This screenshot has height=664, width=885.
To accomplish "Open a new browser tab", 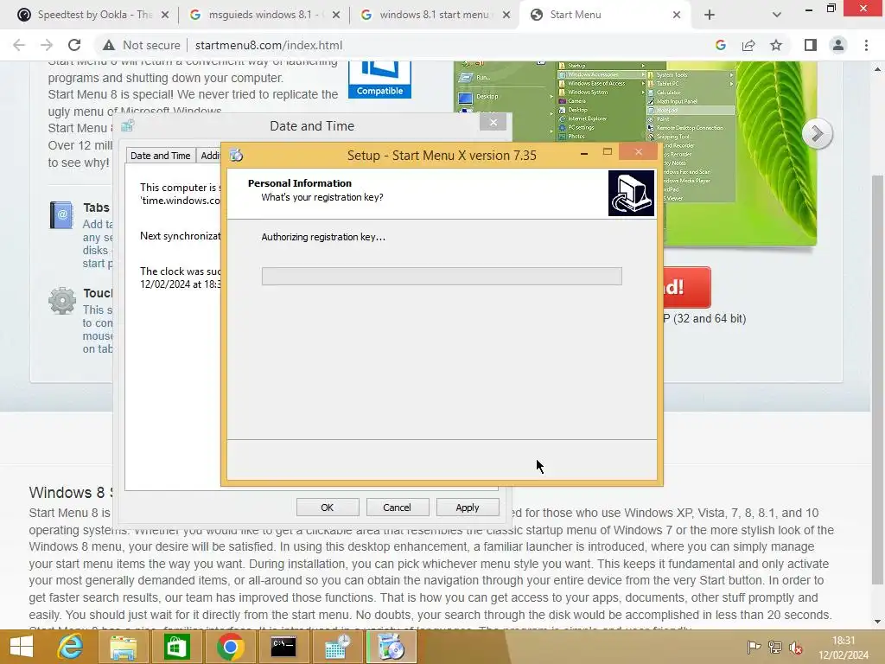I will tap(710, 15).
